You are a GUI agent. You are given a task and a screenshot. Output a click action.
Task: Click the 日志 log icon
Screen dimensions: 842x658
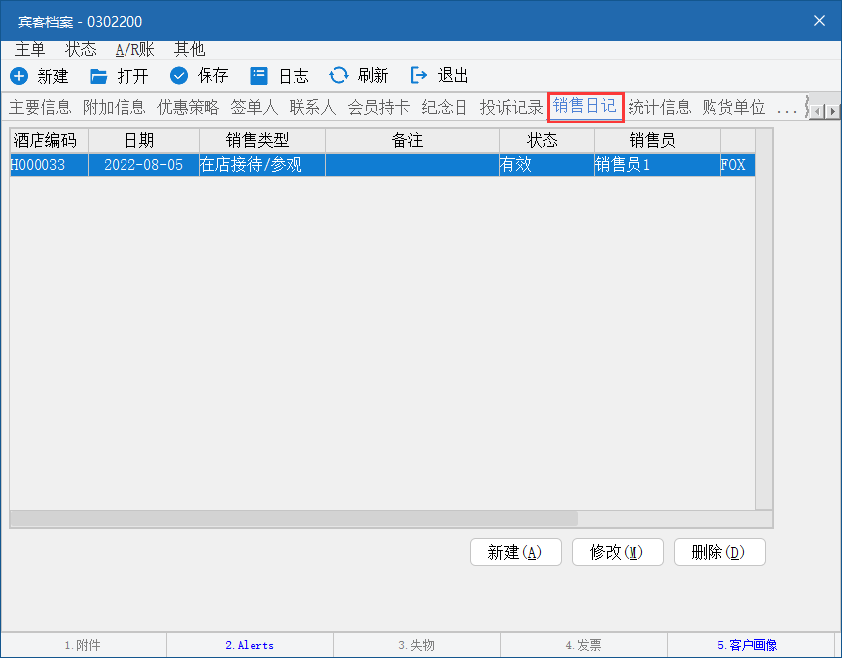coord(259,76)
